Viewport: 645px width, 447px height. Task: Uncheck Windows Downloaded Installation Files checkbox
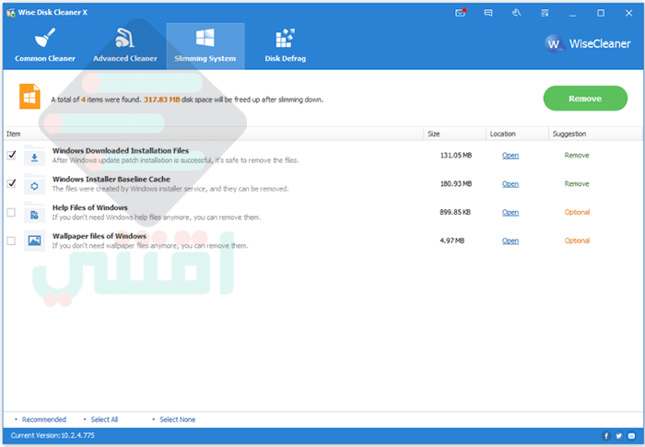click(11, 155)
